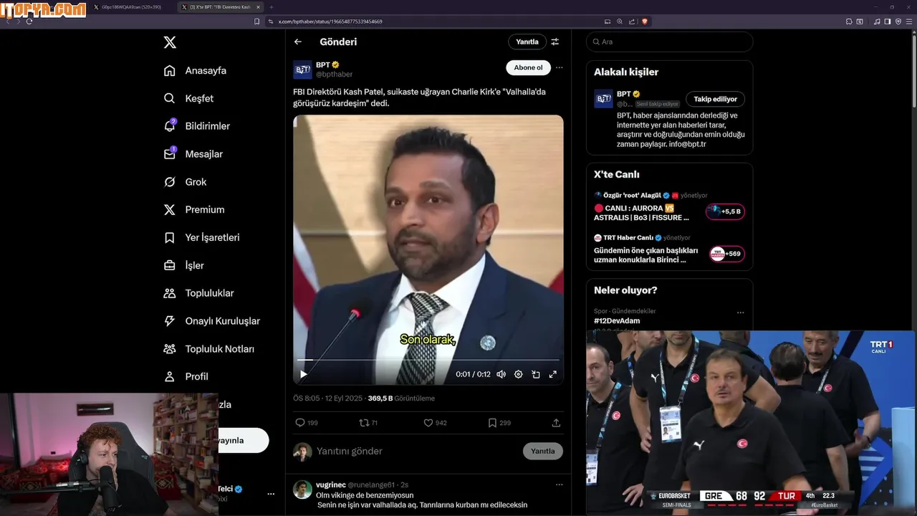Reload the page
Image resolution: width=917 pixels, height=516 pixels.
[x=29, y=21]
